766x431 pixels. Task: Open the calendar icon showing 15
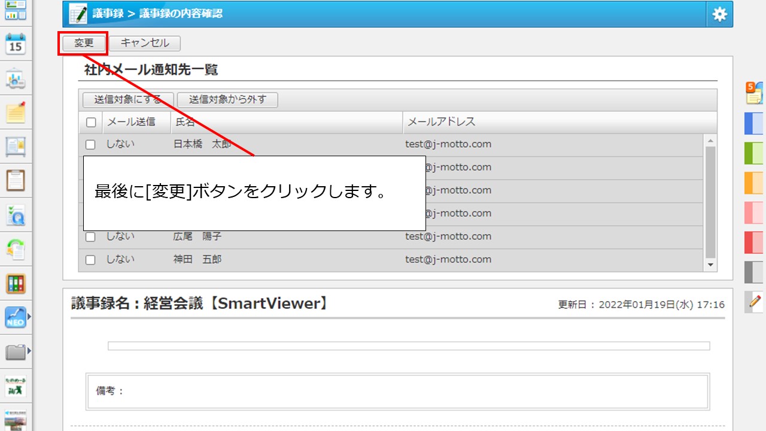coord(16,45)
